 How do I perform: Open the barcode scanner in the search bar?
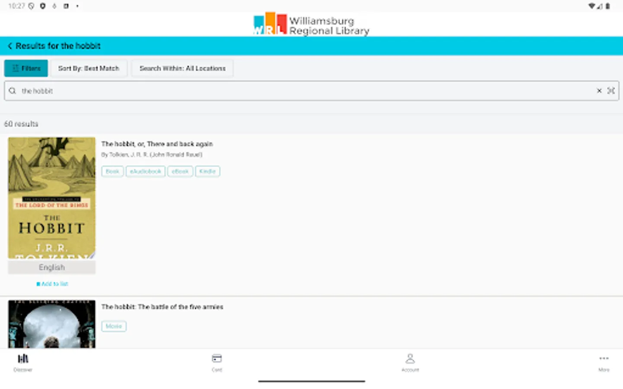tap(611, 91)
